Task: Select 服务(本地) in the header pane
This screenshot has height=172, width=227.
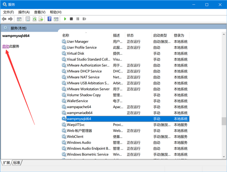Action: click(19, 28)
